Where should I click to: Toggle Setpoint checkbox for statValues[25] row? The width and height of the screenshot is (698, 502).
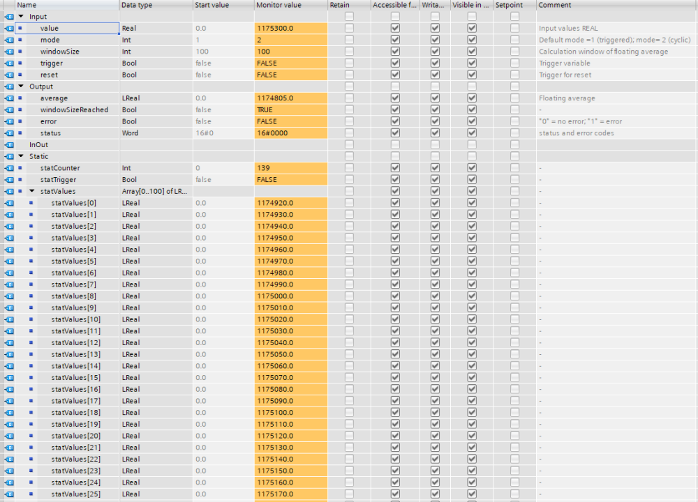(x=514, y=494)
